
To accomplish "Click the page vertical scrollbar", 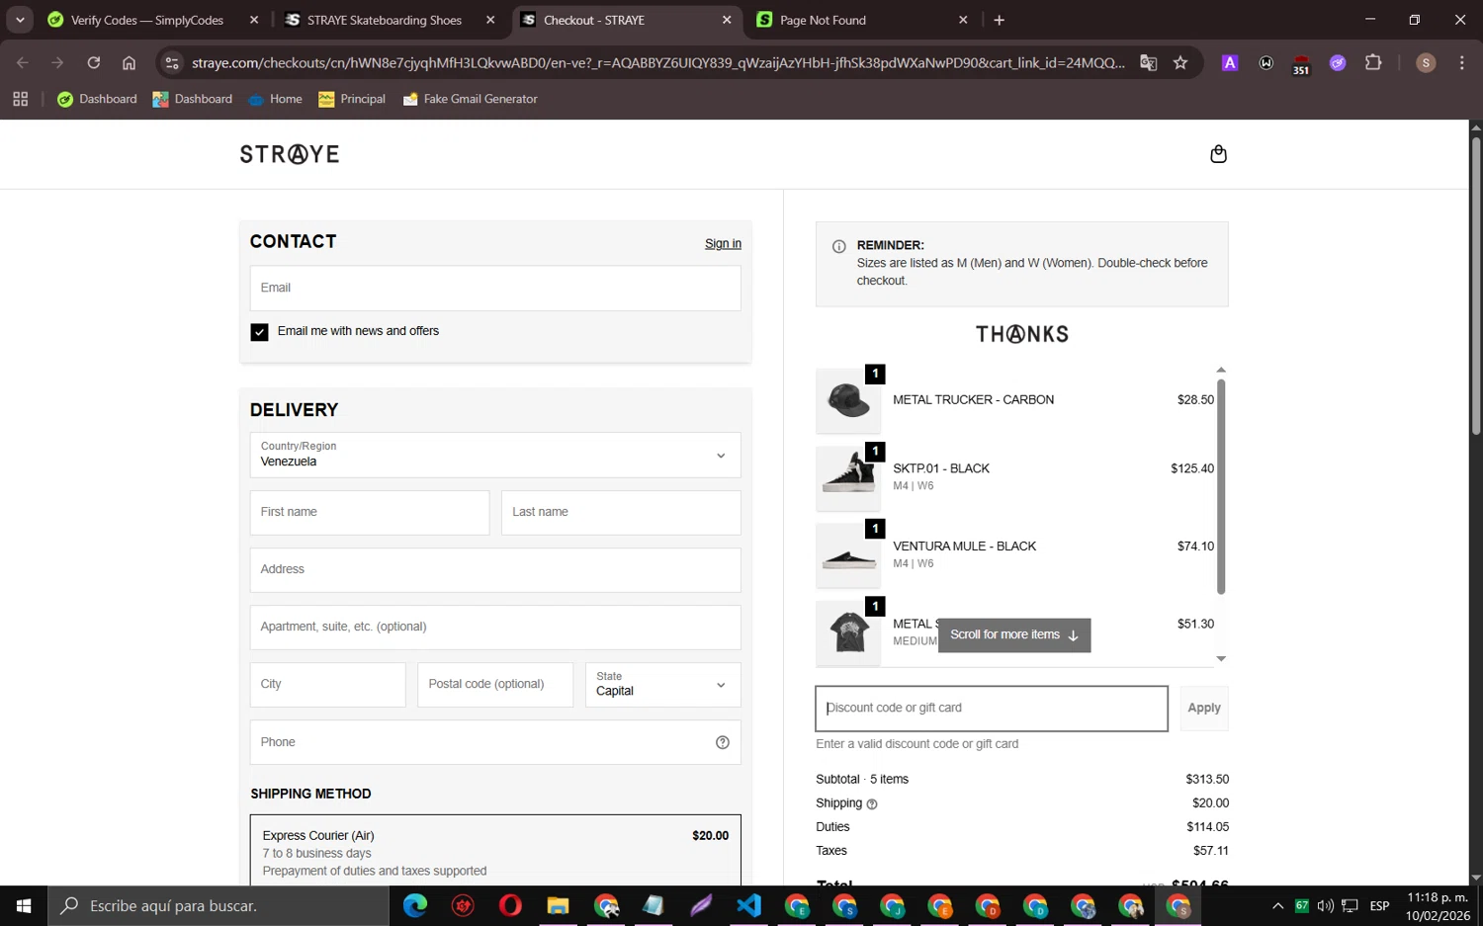I will click(1475, 287).
